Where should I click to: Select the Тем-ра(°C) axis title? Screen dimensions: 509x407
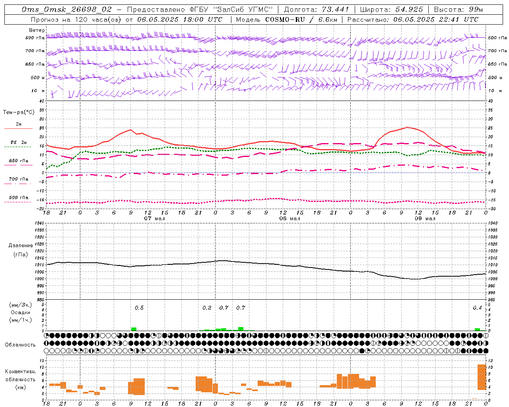19,112
